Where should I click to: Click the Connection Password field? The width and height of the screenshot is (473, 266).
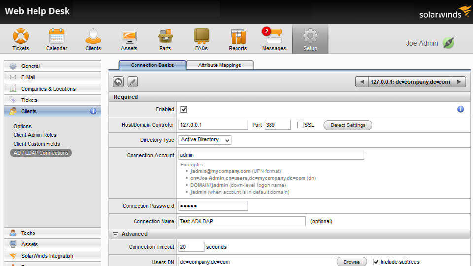pos(213,206)
